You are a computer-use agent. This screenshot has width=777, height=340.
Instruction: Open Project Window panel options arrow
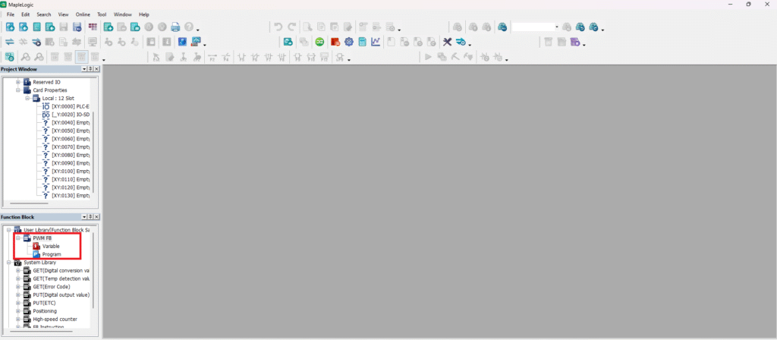[84, 69]
